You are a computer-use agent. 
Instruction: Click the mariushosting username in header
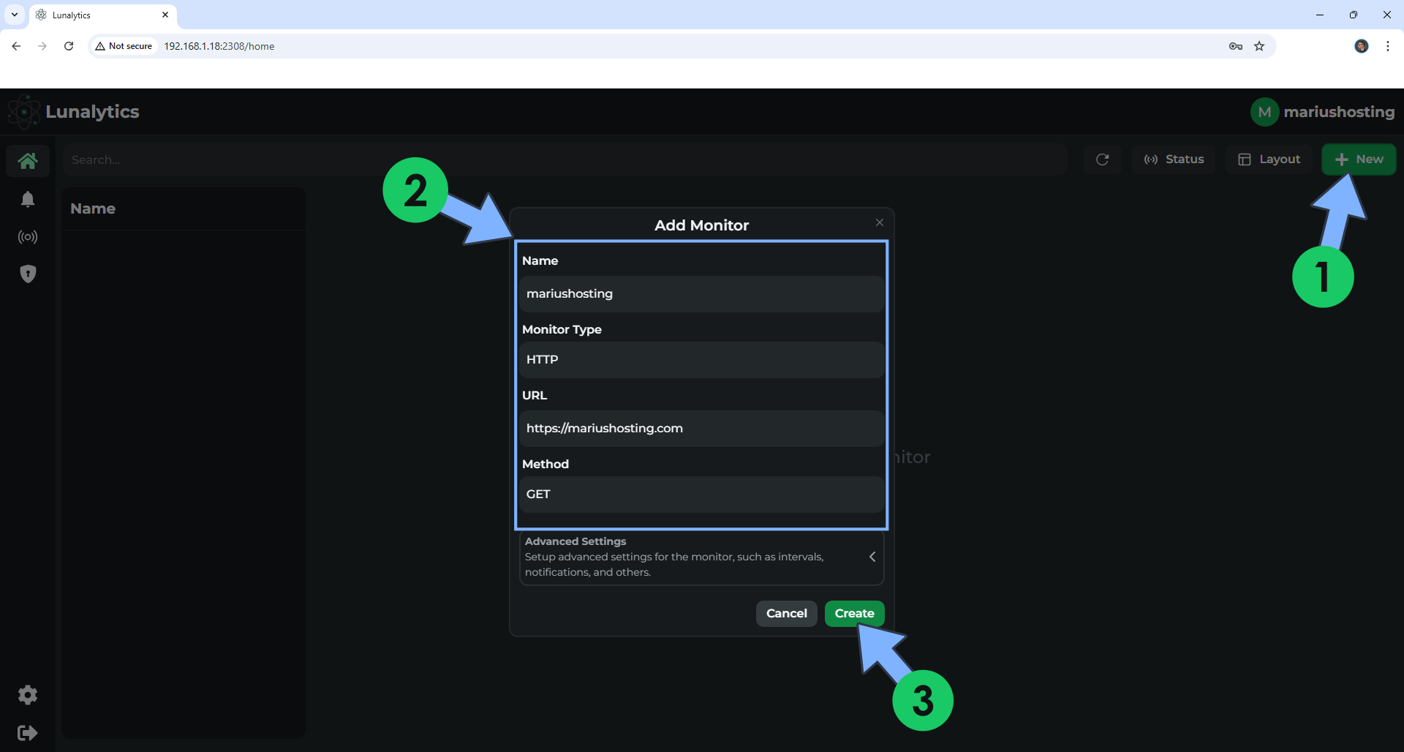(x=1339, y=112)
